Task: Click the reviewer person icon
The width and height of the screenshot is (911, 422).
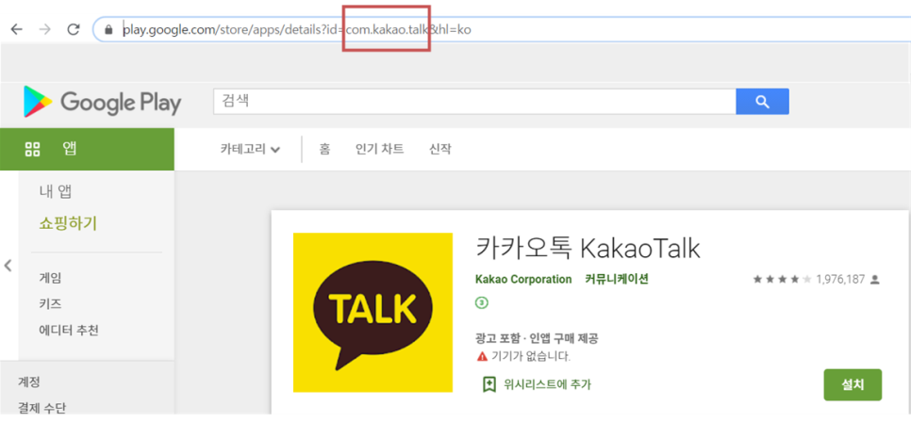Action: tap(875, 279)
